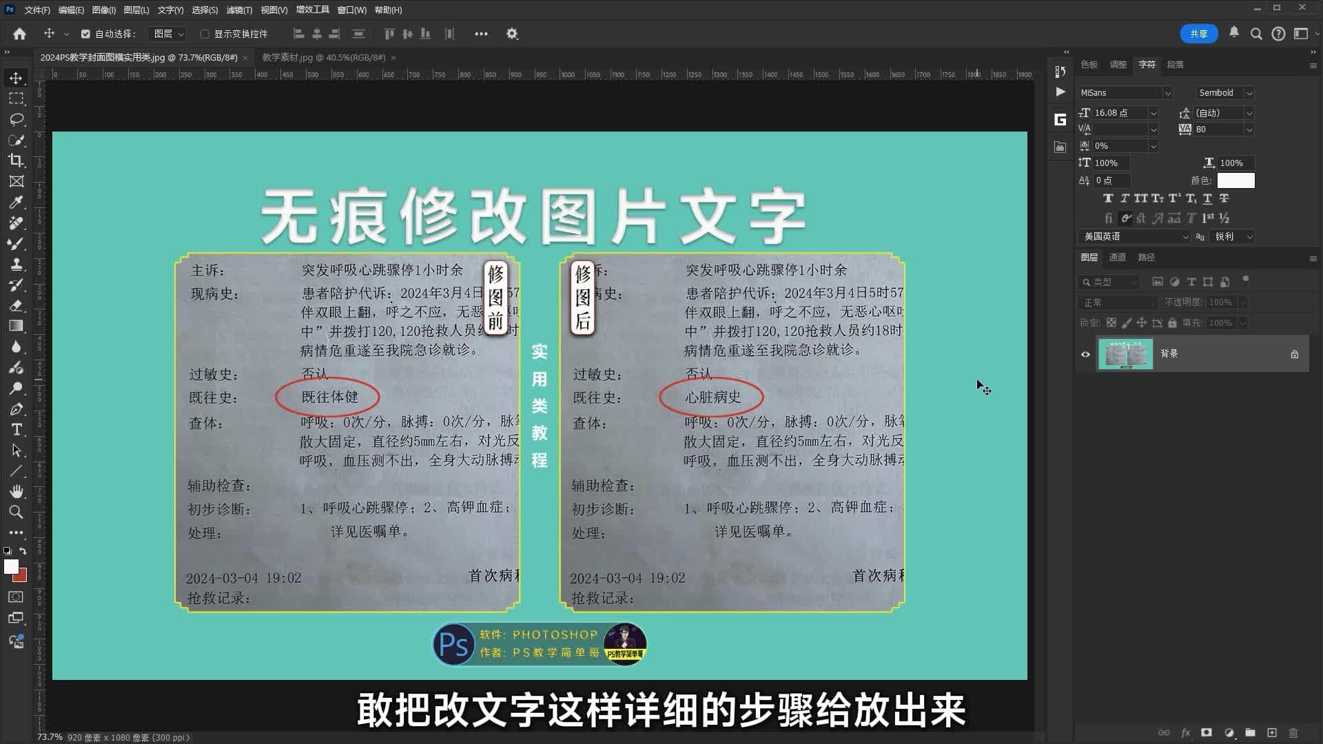The height and width of the screenshot is (744, 1323).
Task: Toggle the Auto-Select checkbox
Action: coord(85,34)
